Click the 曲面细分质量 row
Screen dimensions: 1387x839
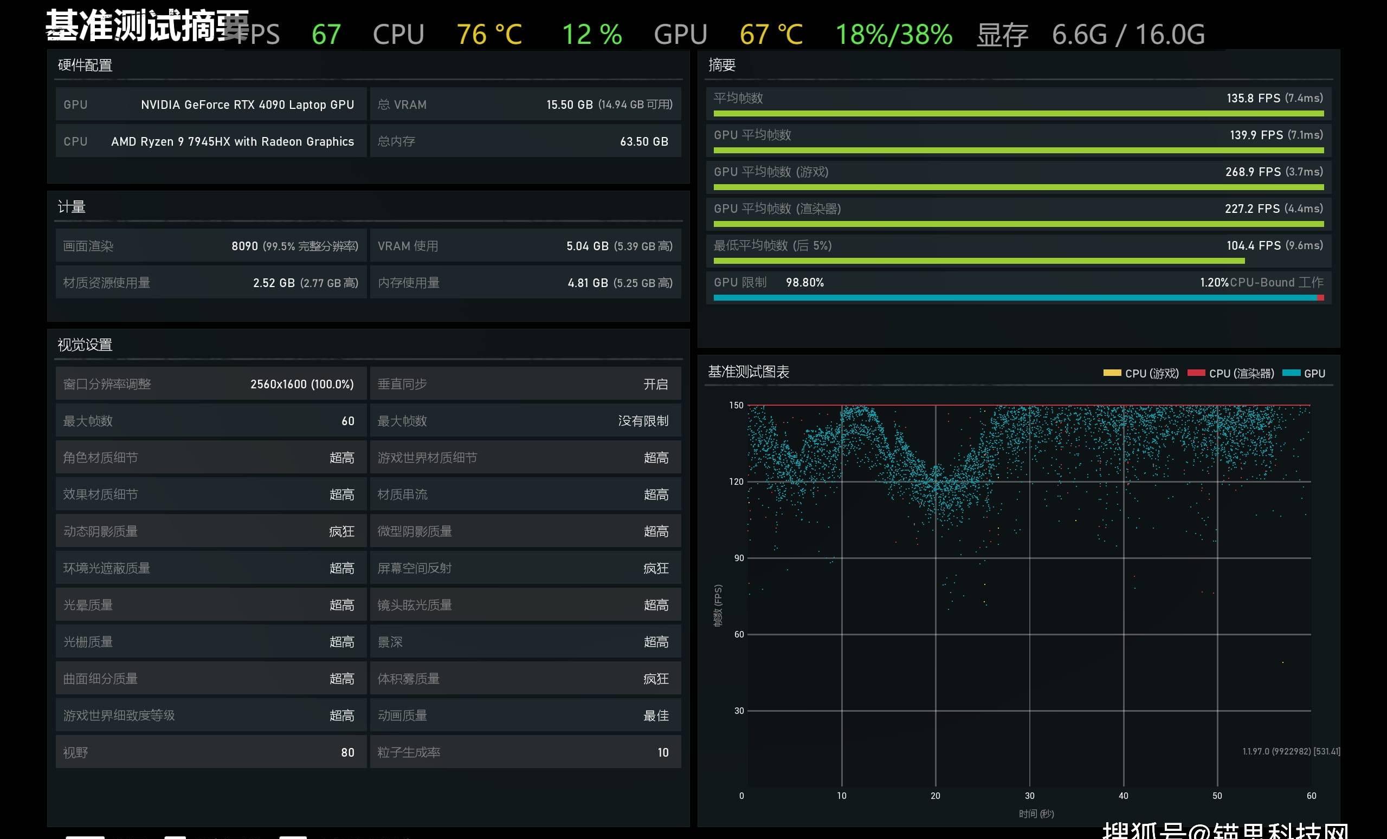click(211, 679)
